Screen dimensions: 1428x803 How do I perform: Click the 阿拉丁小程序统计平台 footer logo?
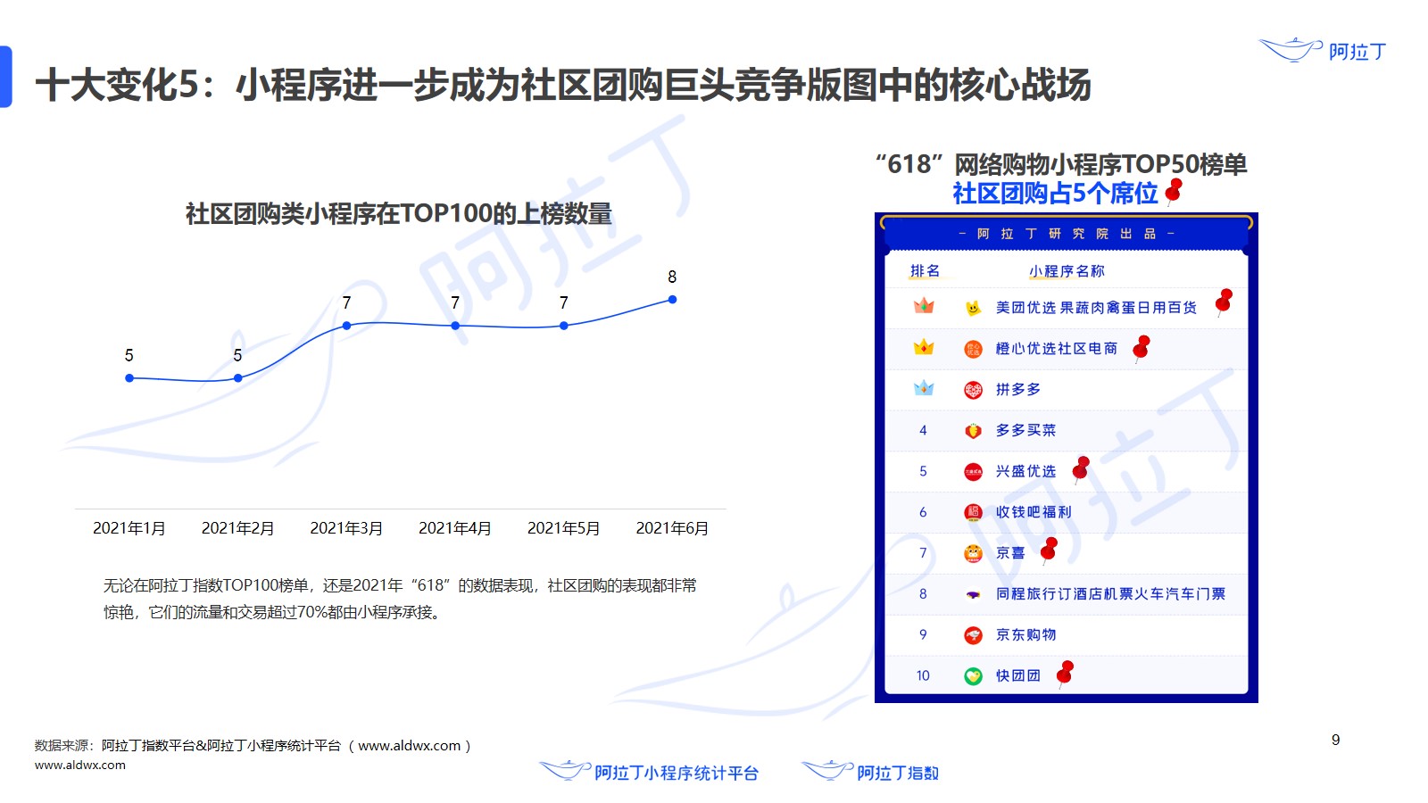pos(649,772)
